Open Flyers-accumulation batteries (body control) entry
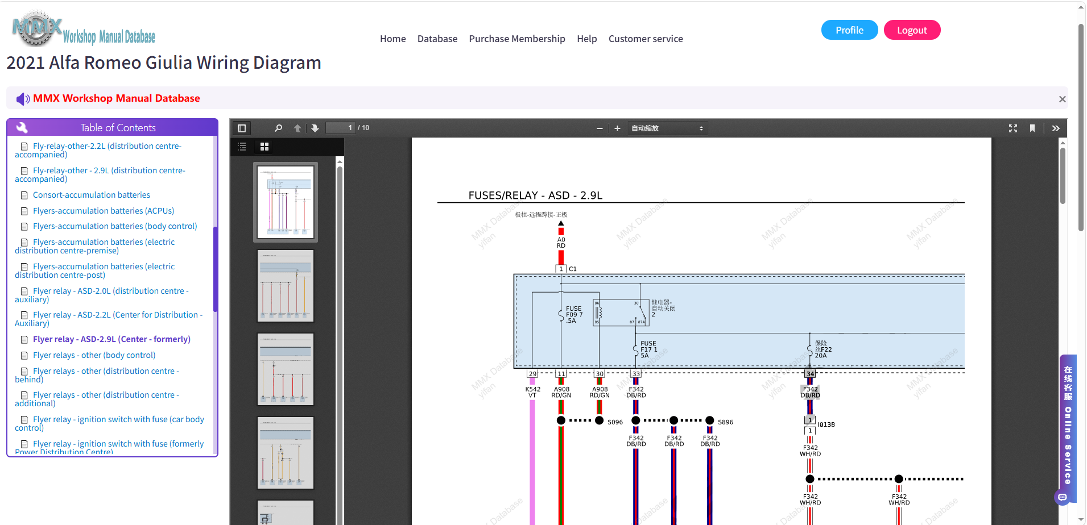This screenshot has height=525, width=1087. (115, 226)
